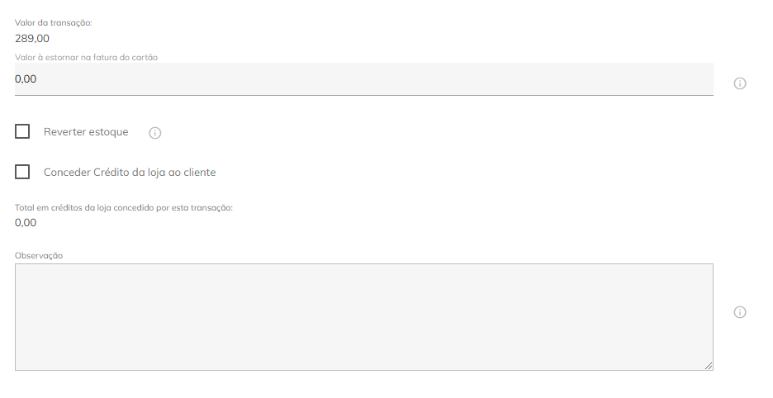Click total store credits 0,00 value

26,222
